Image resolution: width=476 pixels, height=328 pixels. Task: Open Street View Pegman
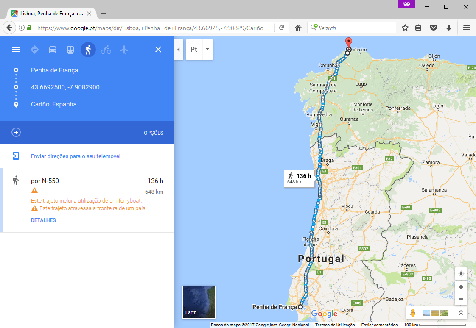point(412,313)
